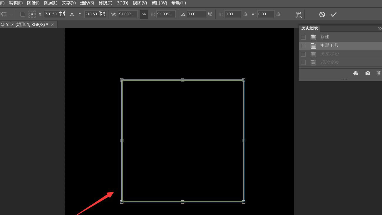Click the bottom-right transform handle
Image resolution: width=382 pixels, height=215 pixels.
pyautogui.click(x=244, y=202)
